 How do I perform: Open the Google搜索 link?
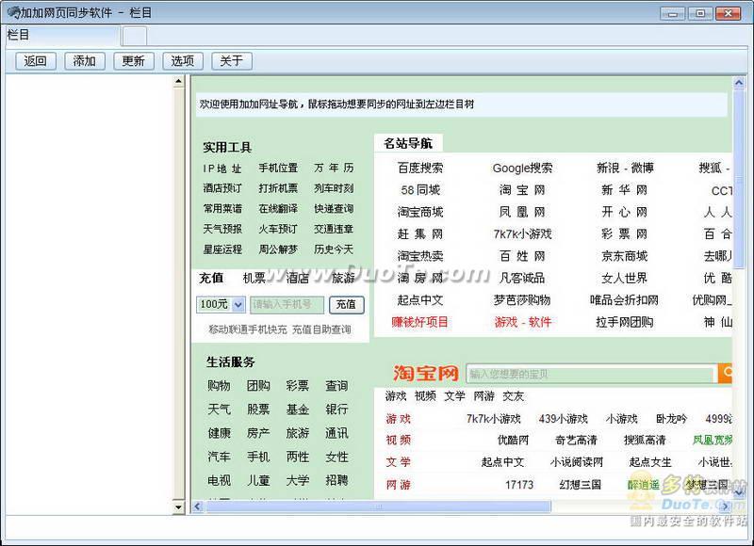[x=522, y=169]
